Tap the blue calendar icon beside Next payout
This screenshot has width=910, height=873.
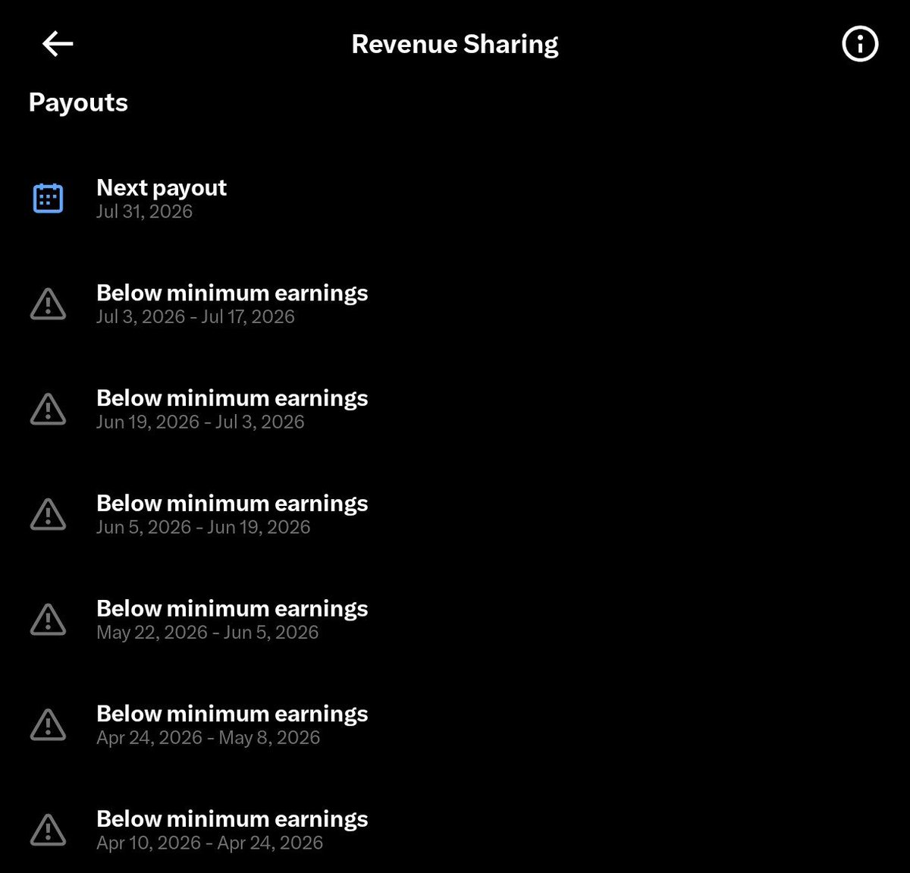[x=48, y=198]
